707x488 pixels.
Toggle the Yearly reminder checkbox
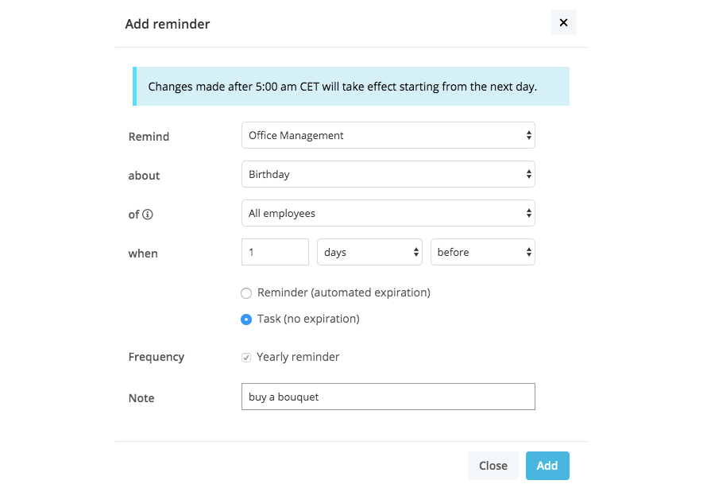pos(246,358)
